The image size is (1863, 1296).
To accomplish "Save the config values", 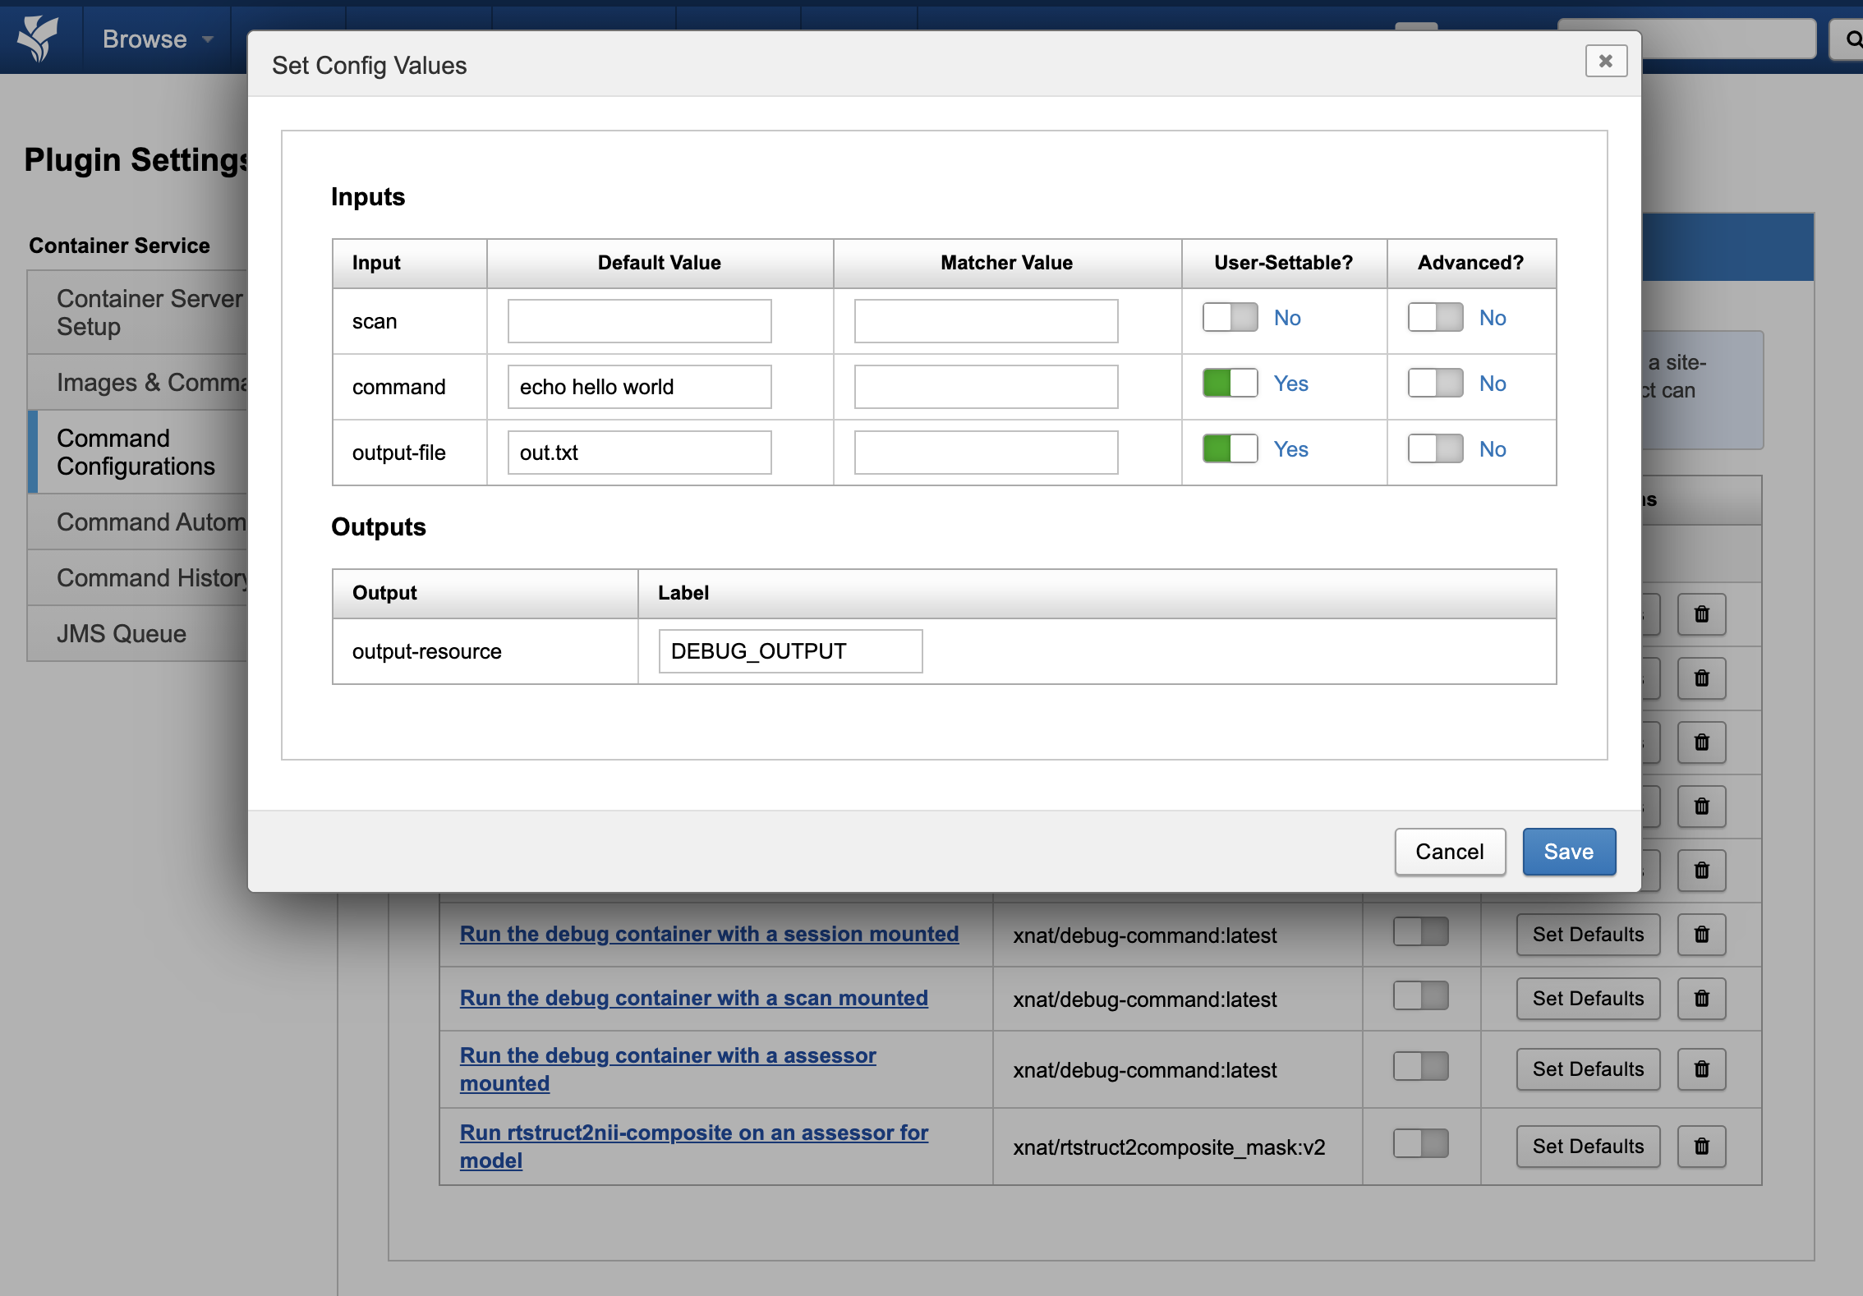I will [x=1568, y=852].
